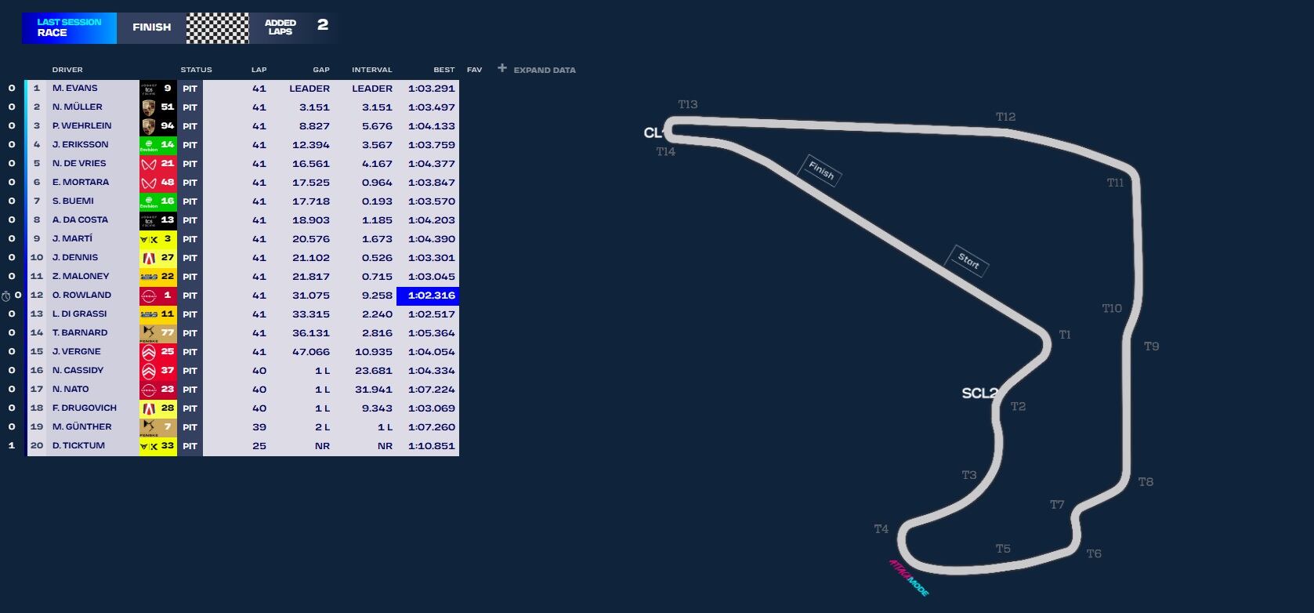Click Lola Yamaha badge number 11
Screen dimensions: 1314x613
click(157, 314)
